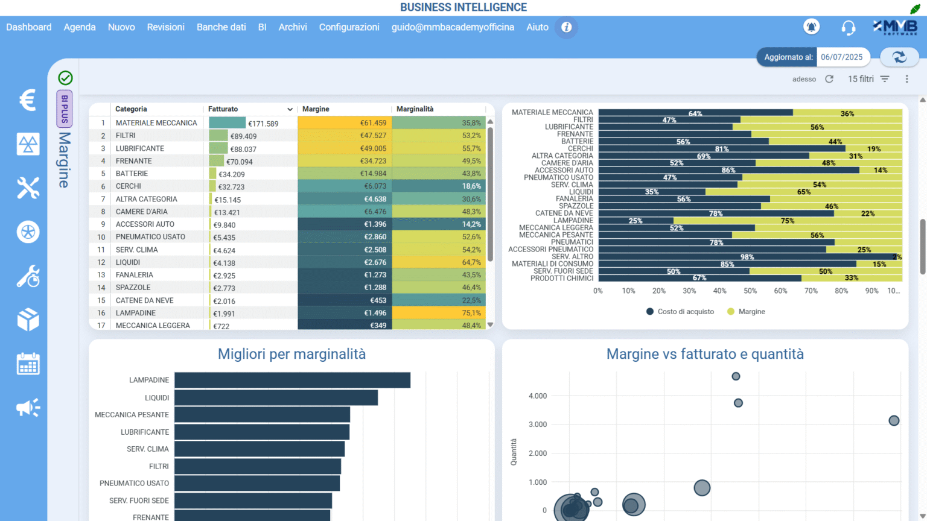This screenshot has width=927, height=521.
Task: Expand the 15 filtri filter panel
Action: click(x=868, y=79)
